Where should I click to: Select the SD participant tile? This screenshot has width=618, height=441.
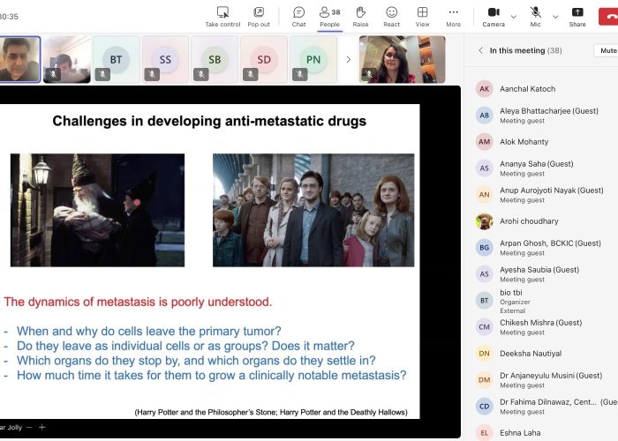pyautogui.click(x=264, y=59)
